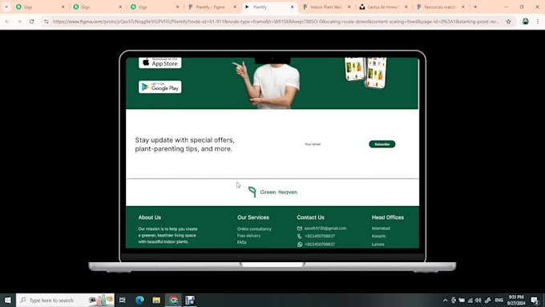Image resolution: width=545 pixels, height=307 pixels.
Task: Click the Lahore head office entry
Action: point(377,244)
